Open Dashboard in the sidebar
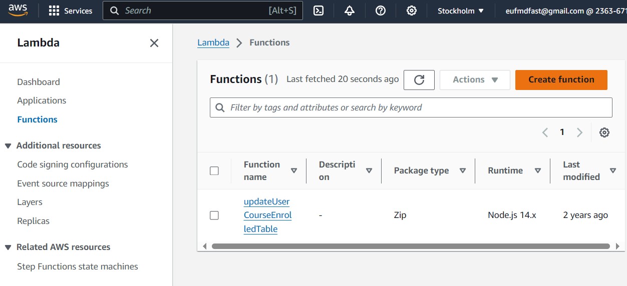This screenshot has height=286, width=627. click(x=39, y=82)
